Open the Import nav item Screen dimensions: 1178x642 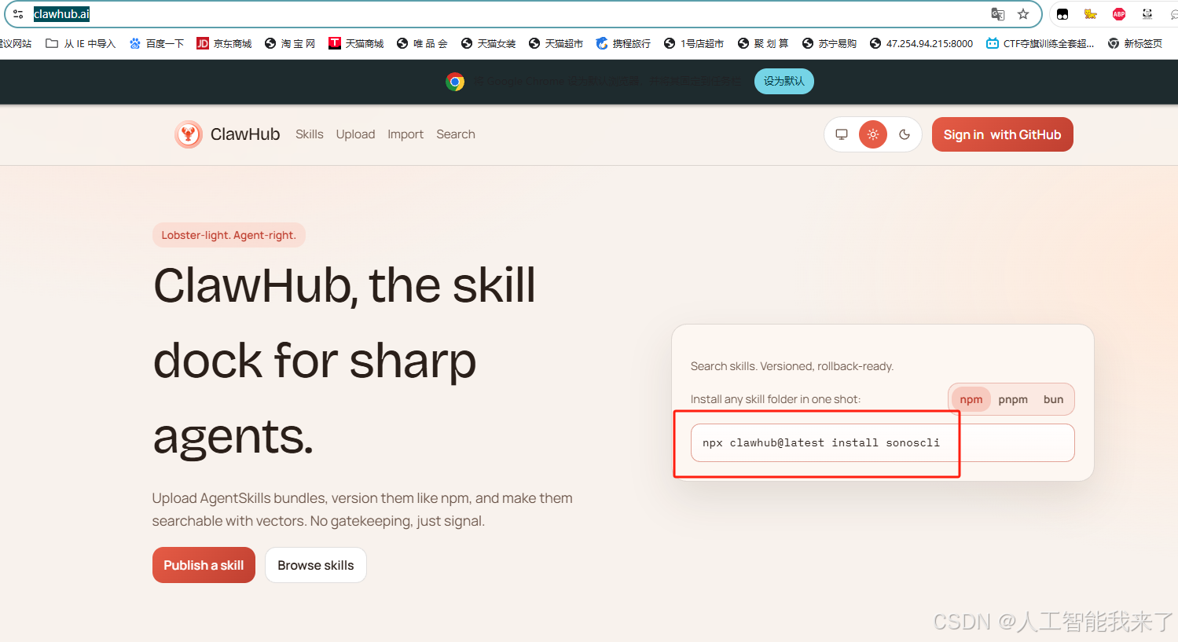pos(406,134)
